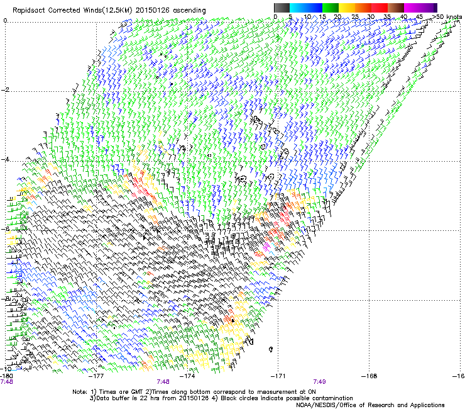Click the '35' legend scale value
The height and width of the screenshot is (409, 465).
click(387, 17)
